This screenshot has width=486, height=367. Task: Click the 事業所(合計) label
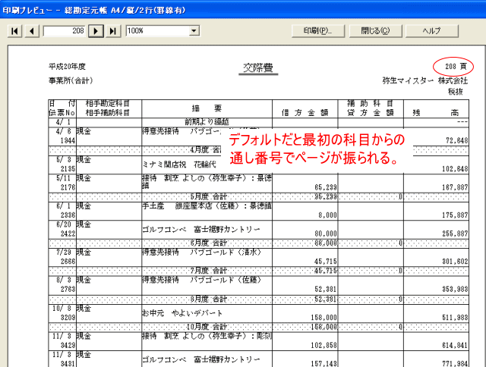71,81
